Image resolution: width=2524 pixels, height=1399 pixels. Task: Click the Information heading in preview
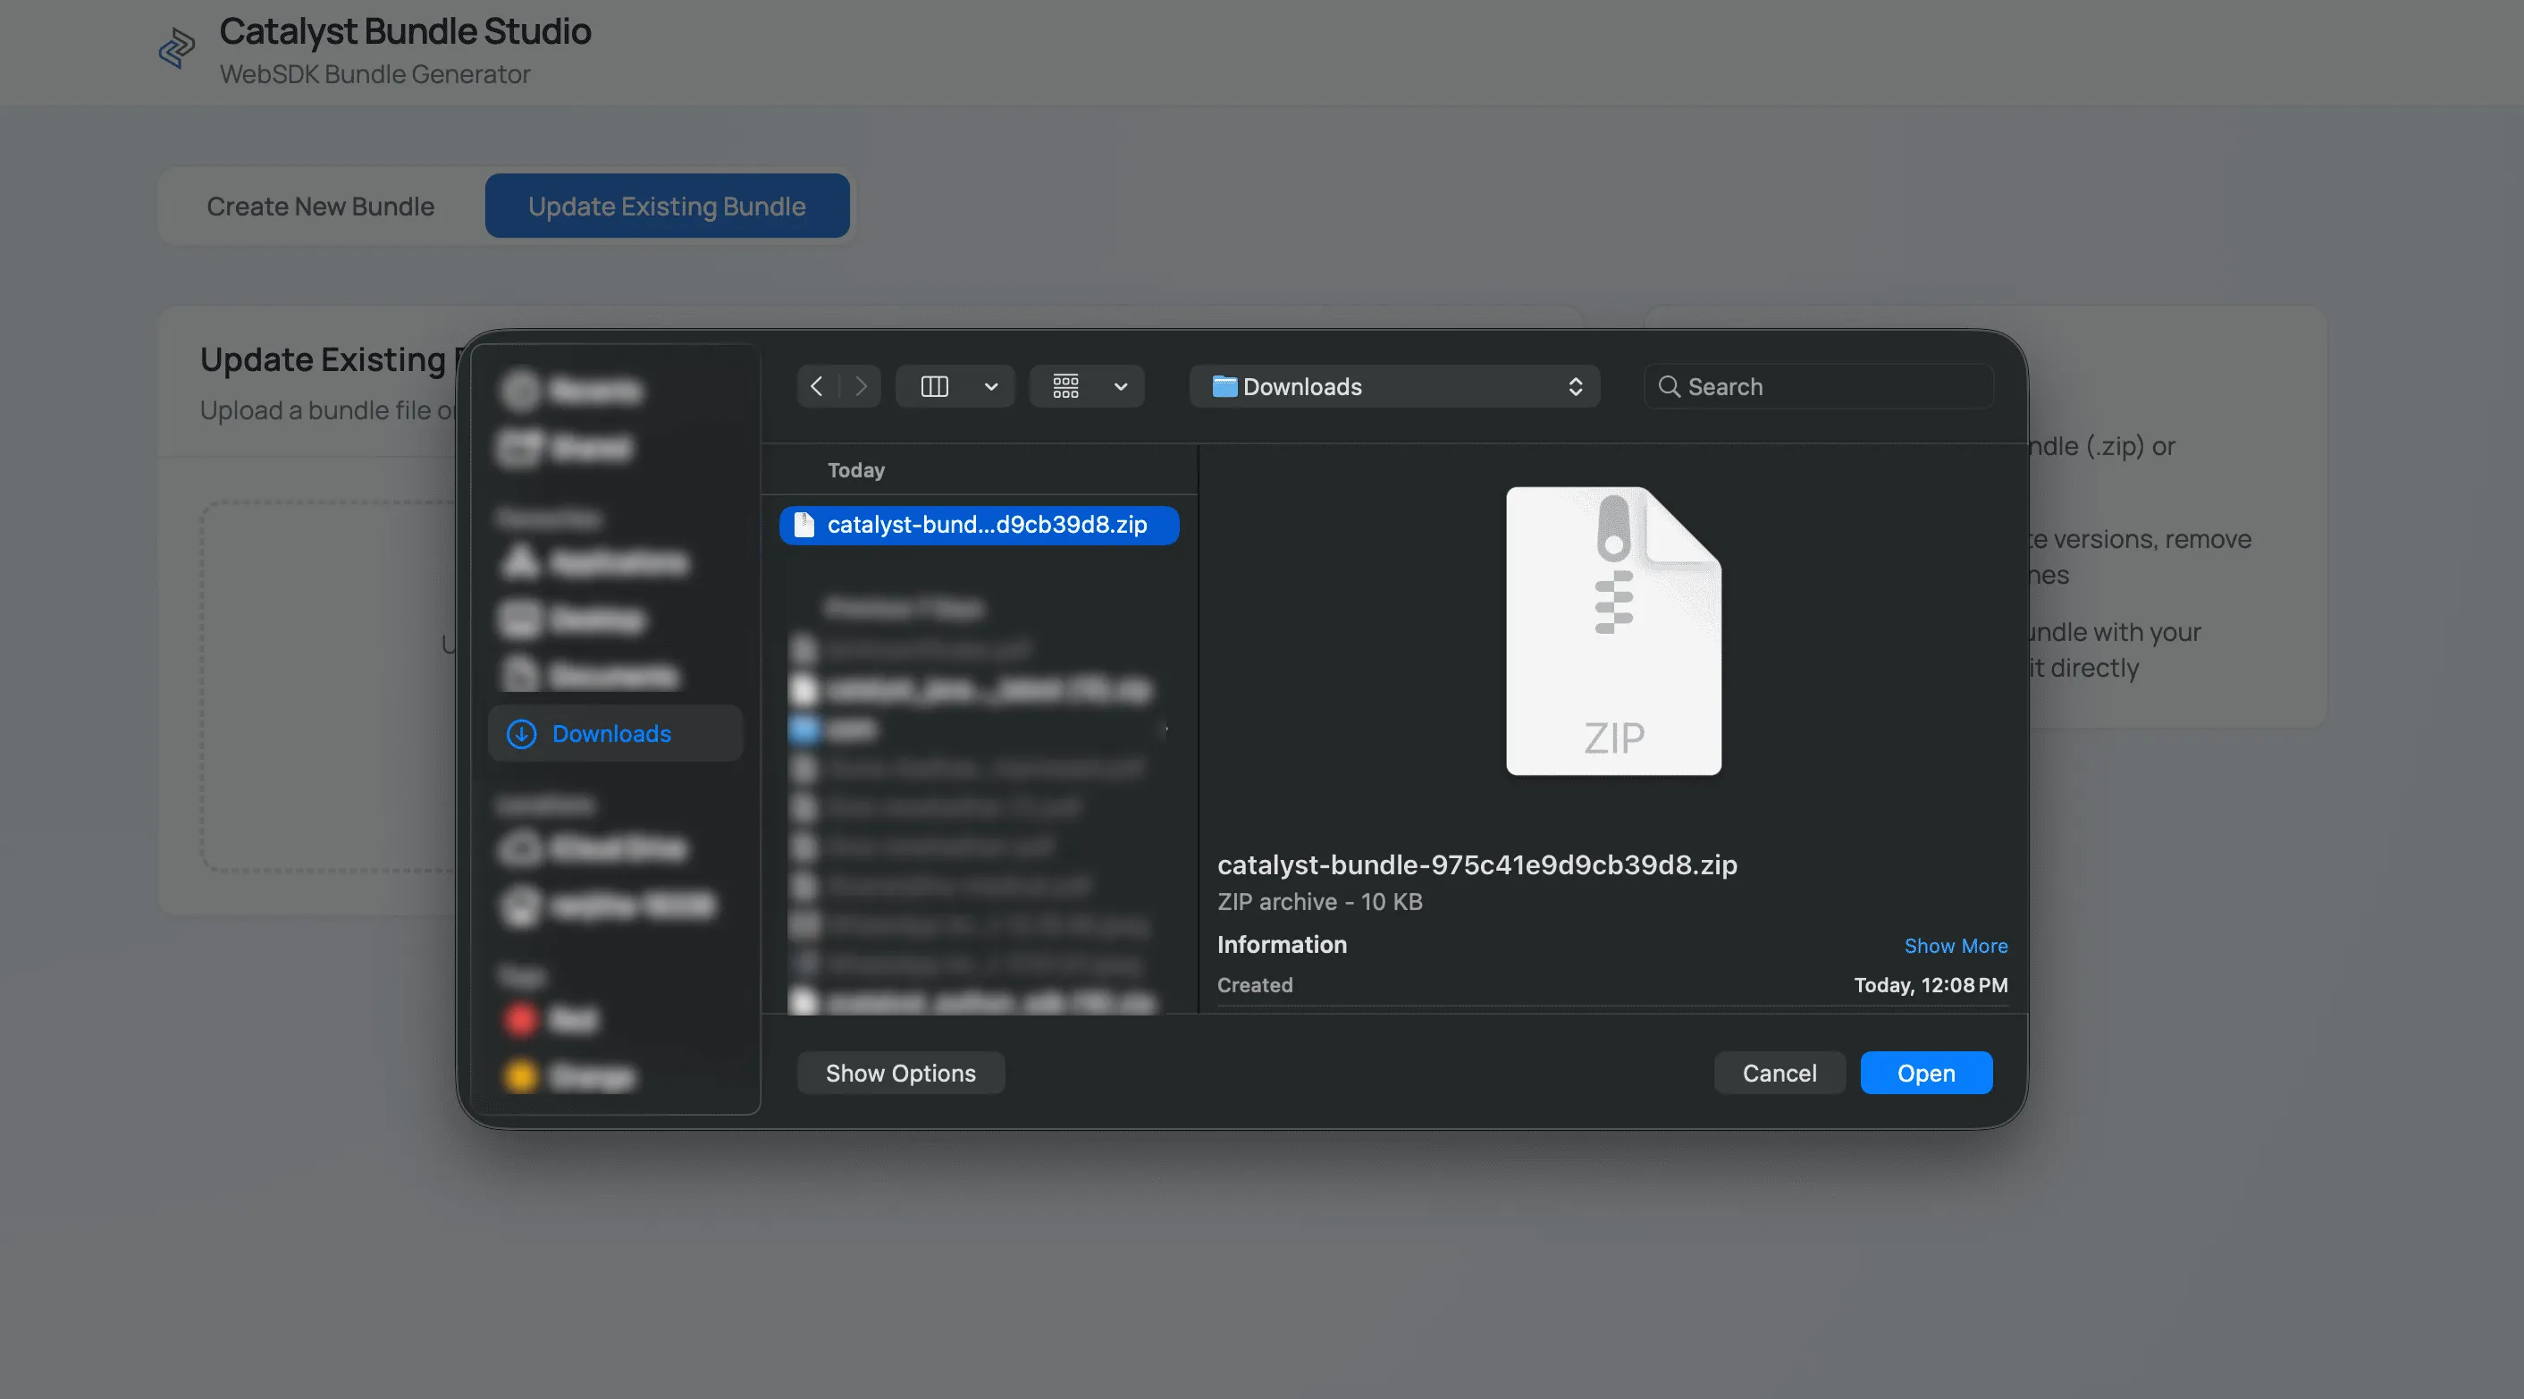1282,944
